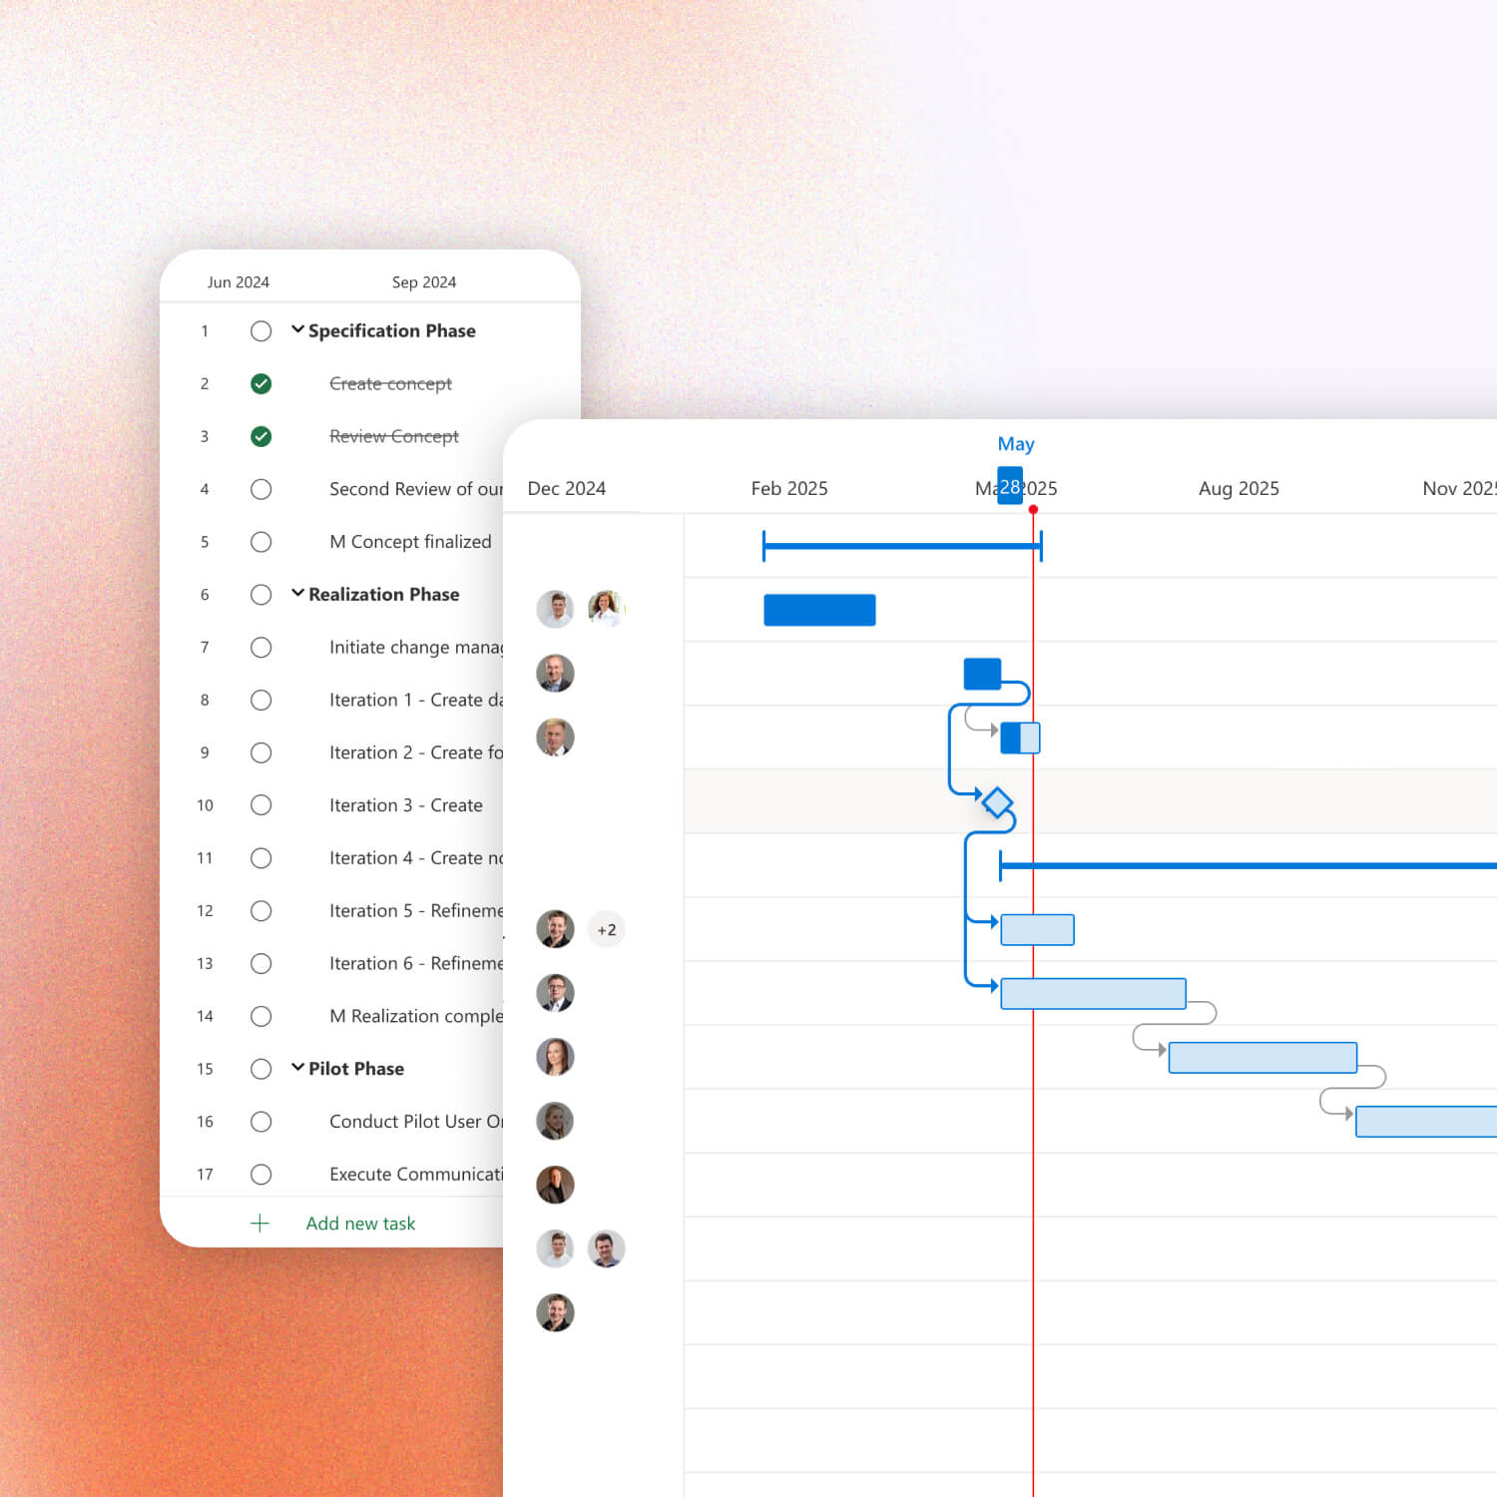The image size is (1497, 1497).
Task: Mark Conduct Pilot User task complete
Action: pyautogui.click(x=260, y=1122)
